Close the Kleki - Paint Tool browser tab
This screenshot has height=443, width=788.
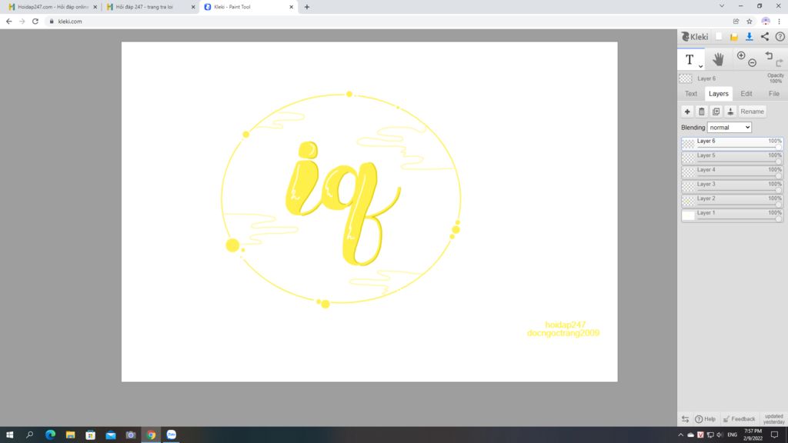pos(291,7)
